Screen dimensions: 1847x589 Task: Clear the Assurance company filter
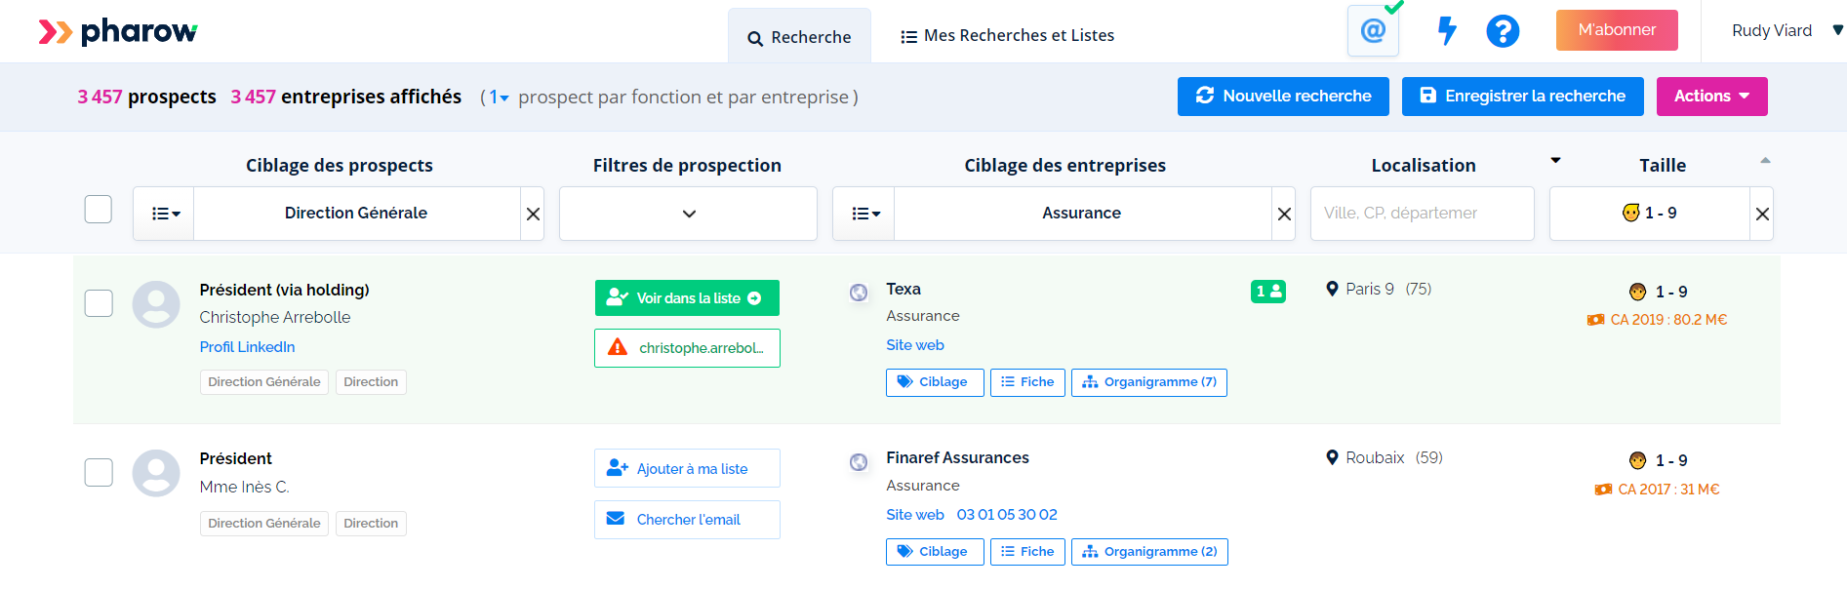(1284, 214)
